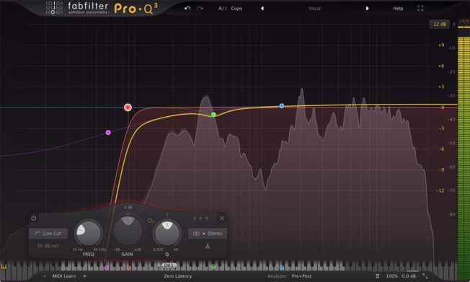
Task: Select the purple EQ band node
Action: (108, 132)
